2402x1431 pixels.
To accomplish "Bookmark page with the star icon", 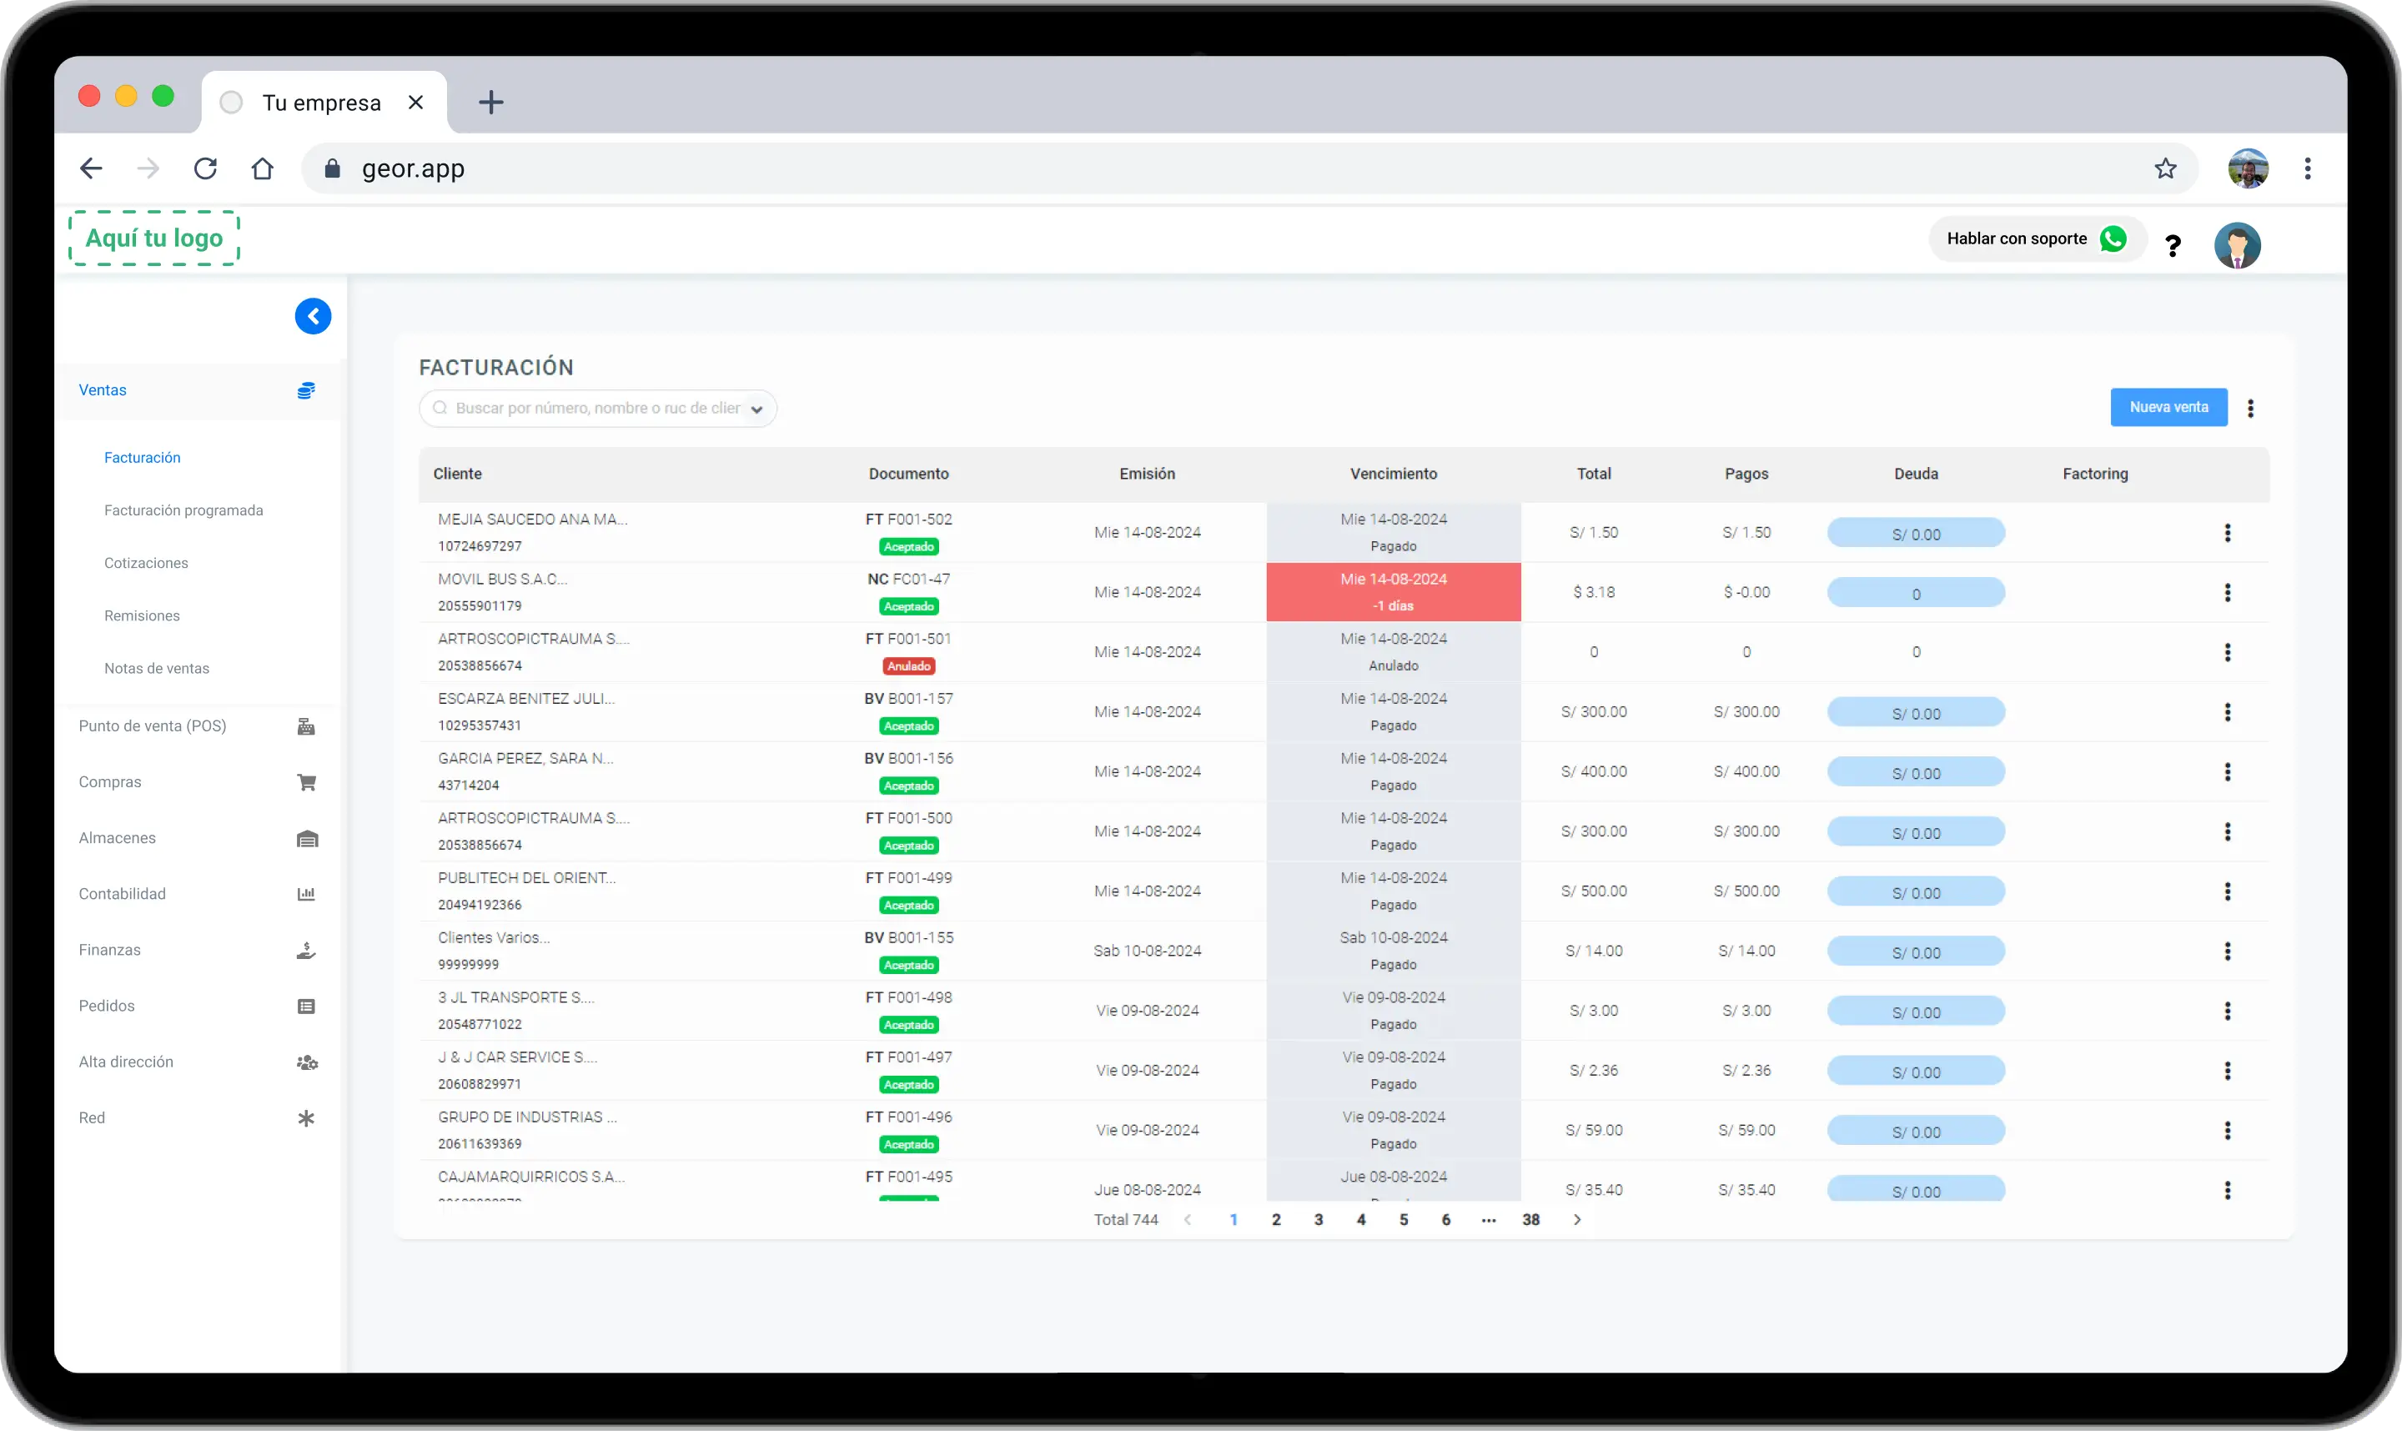I will click(x=2165, y=168).
